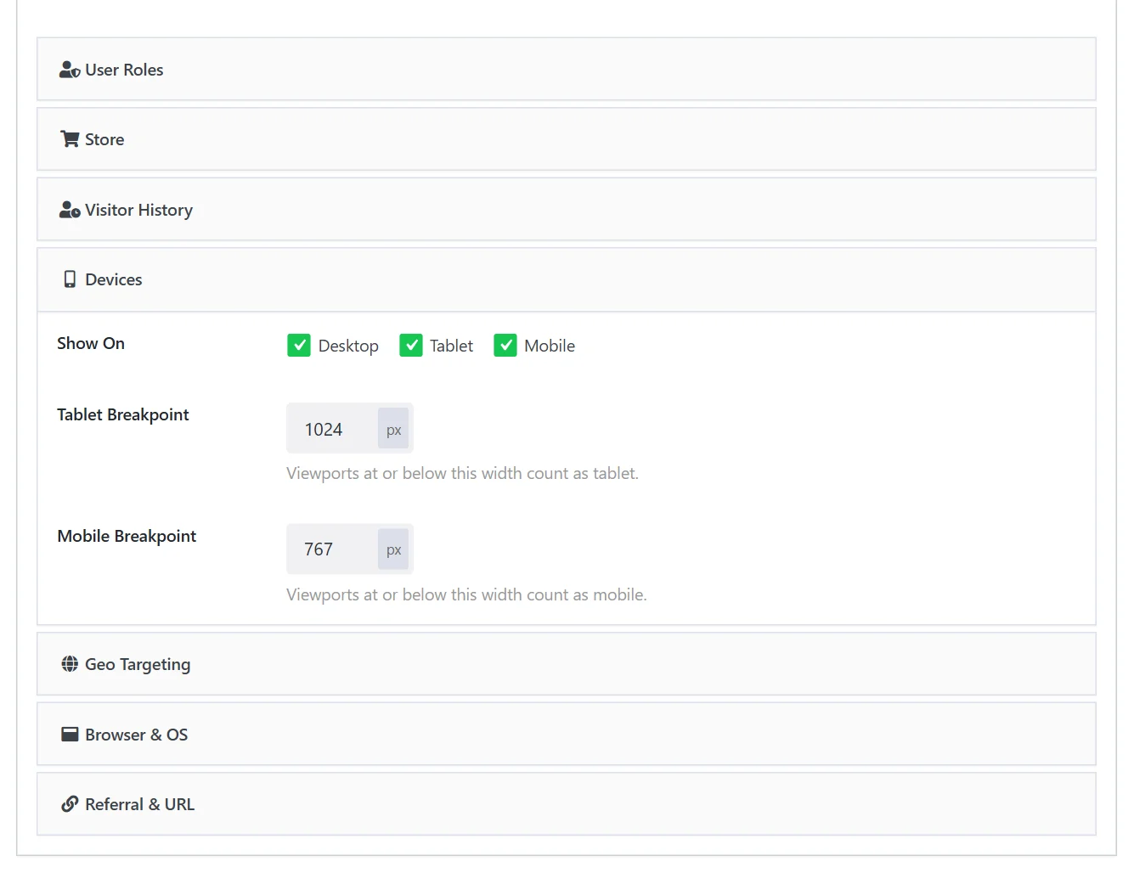Expand the Geo Targeting section
This screenshot has width=1134, height=873.
[x=567, y=664]
